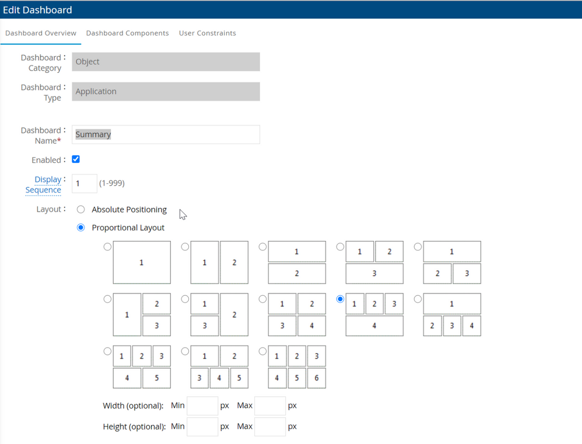This screenshot has width=582, height=444.
Task: Click the Dashboard Name text field
Action: click(166, 134)
